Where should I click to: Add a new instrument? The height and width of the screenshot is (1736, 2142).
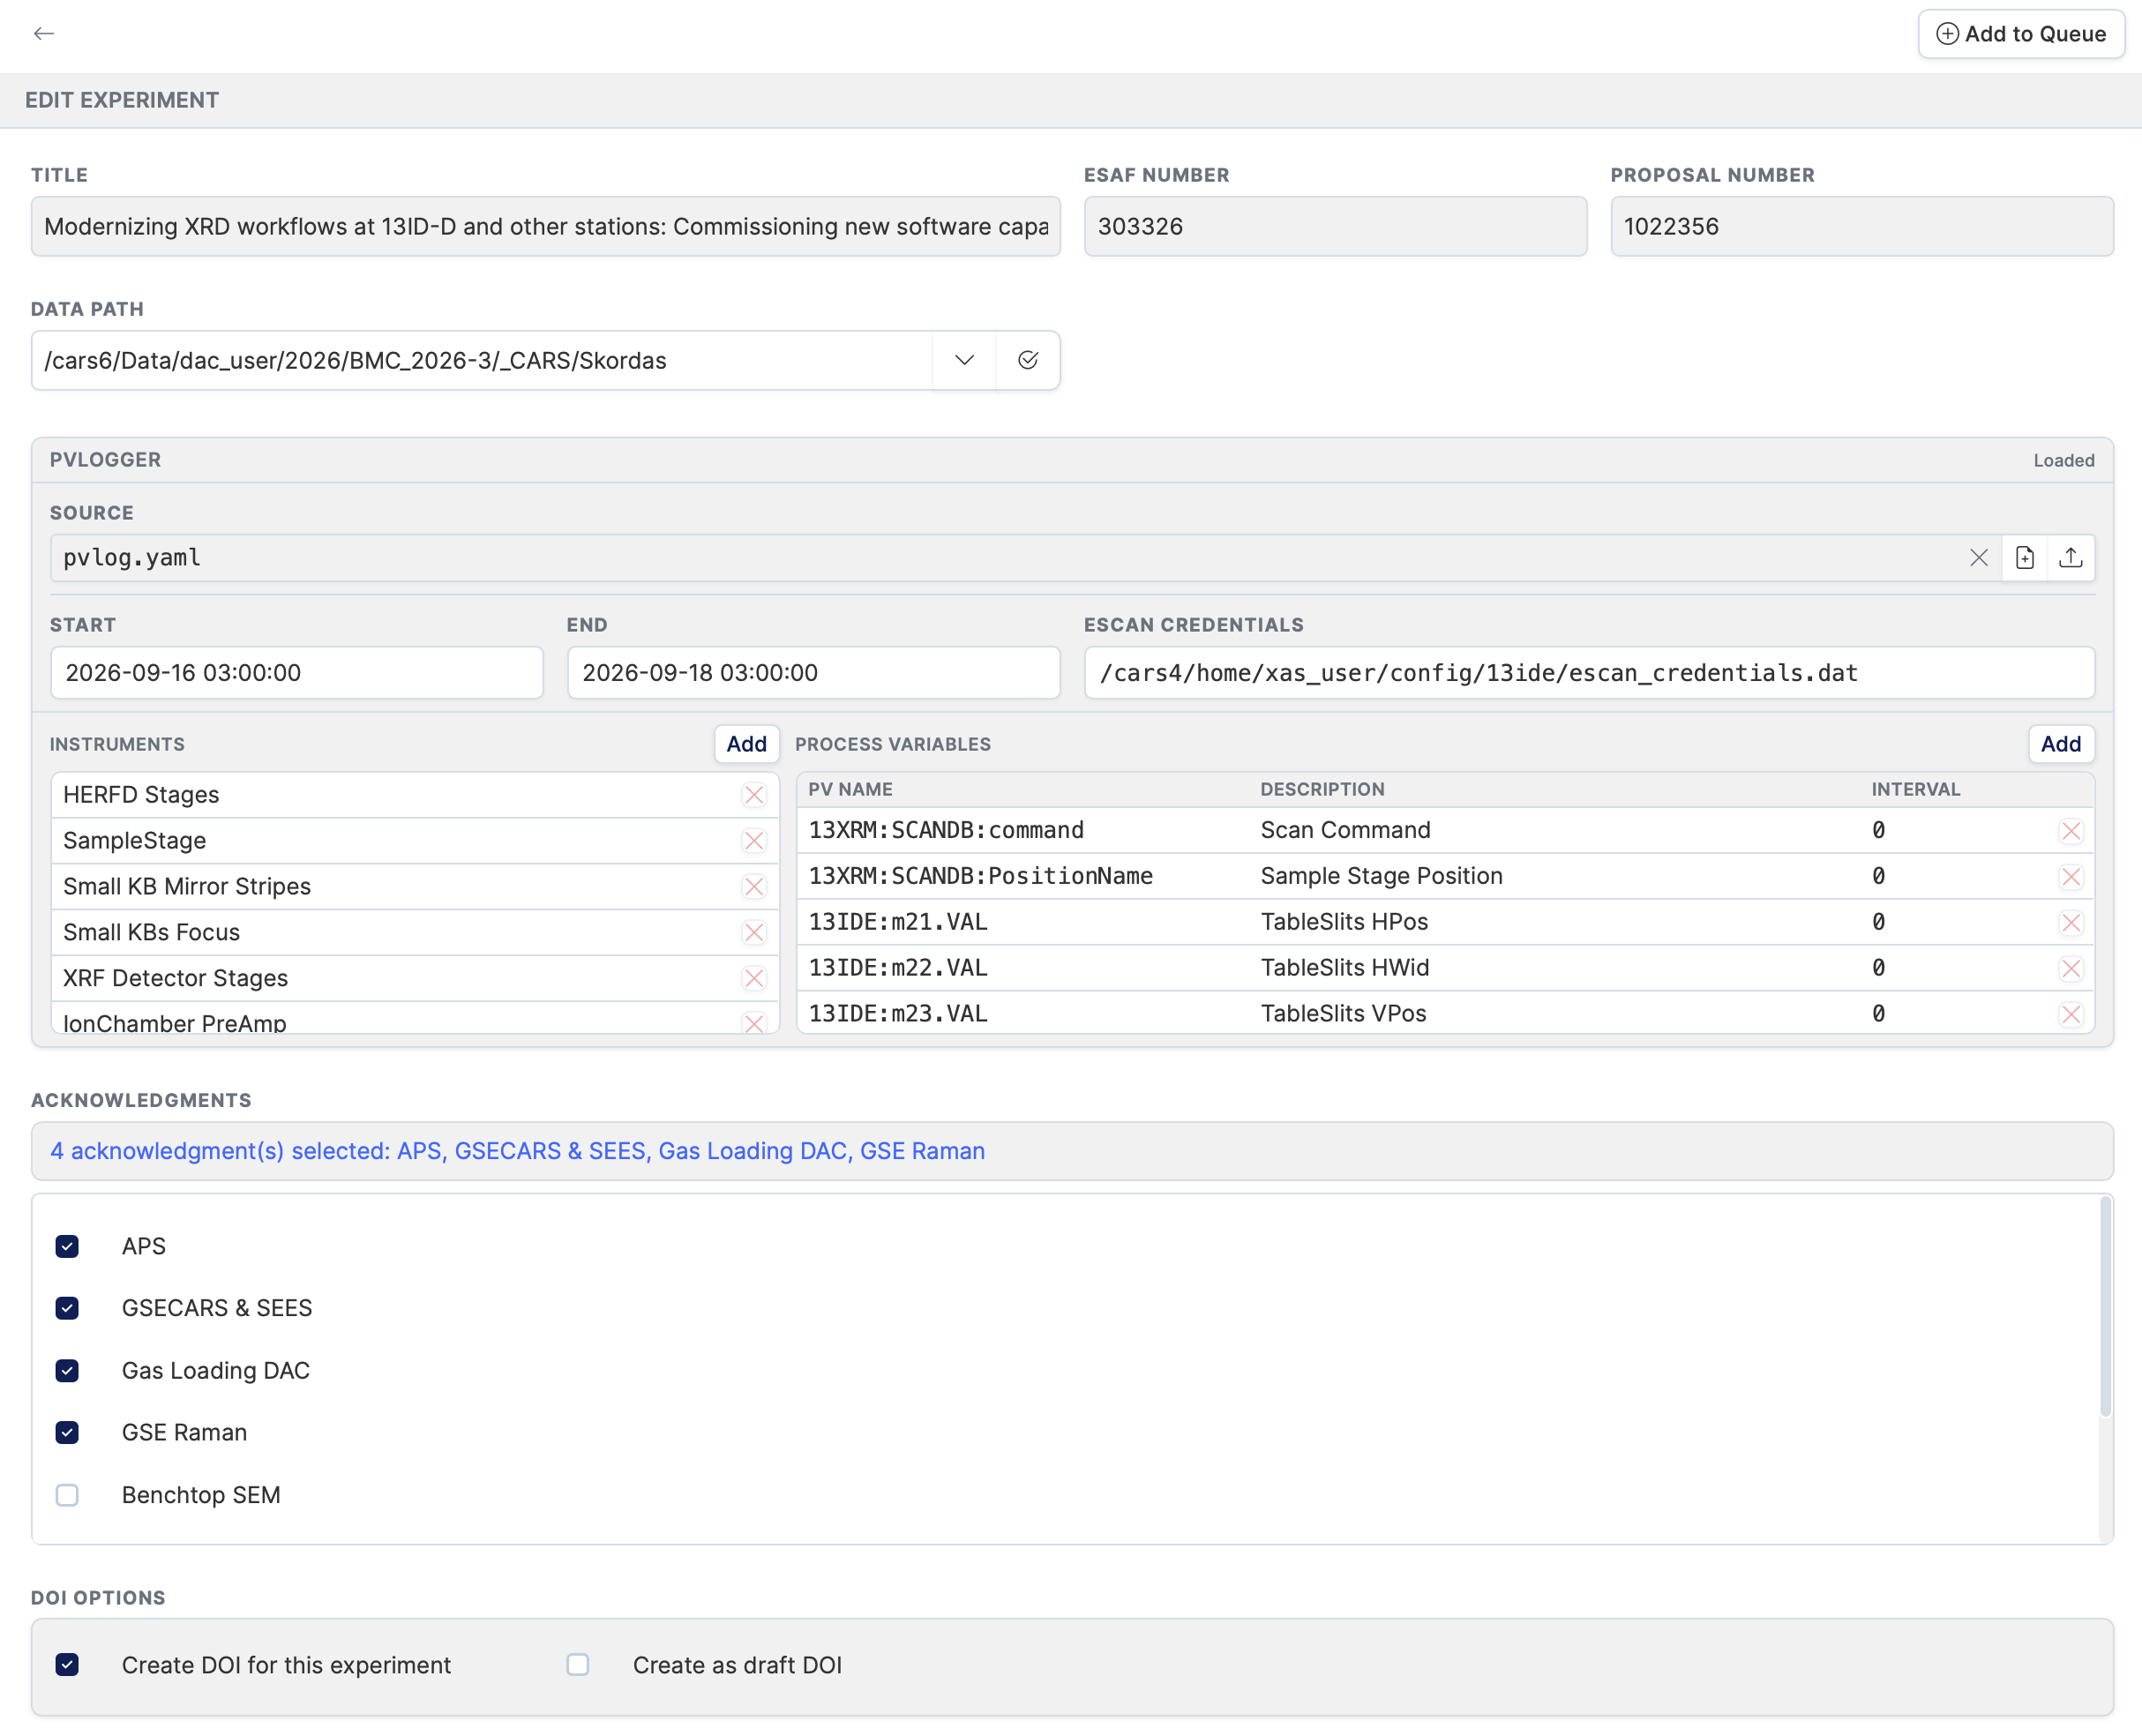pos(746,744)
